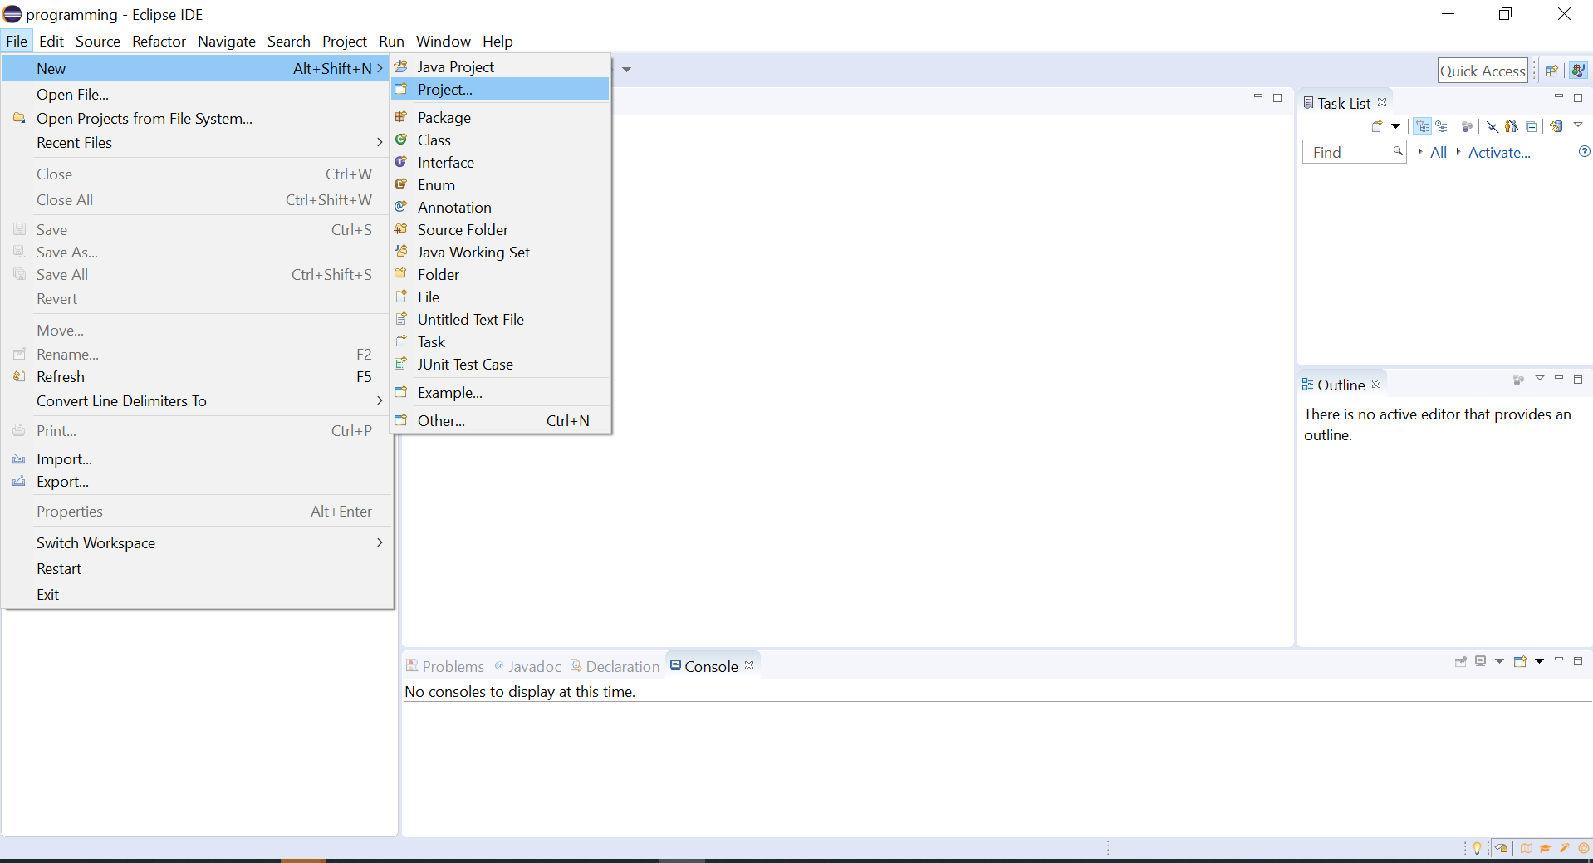Switch to the Declaration tab

click(615, 666)
